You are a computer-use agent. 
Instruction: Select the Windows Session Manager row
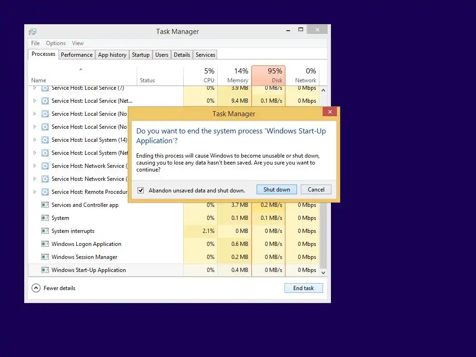coord(174,257)
